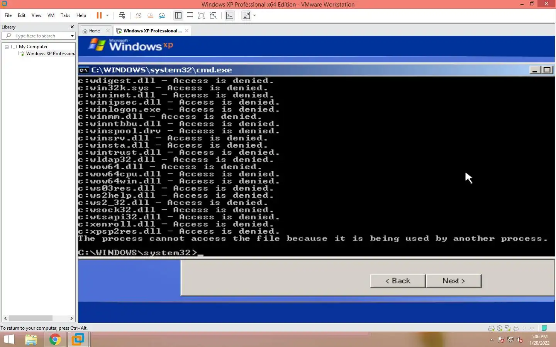Click the Back button in setup wizard
This screenshot has height=347, width=556.
[x=398, y=281]
